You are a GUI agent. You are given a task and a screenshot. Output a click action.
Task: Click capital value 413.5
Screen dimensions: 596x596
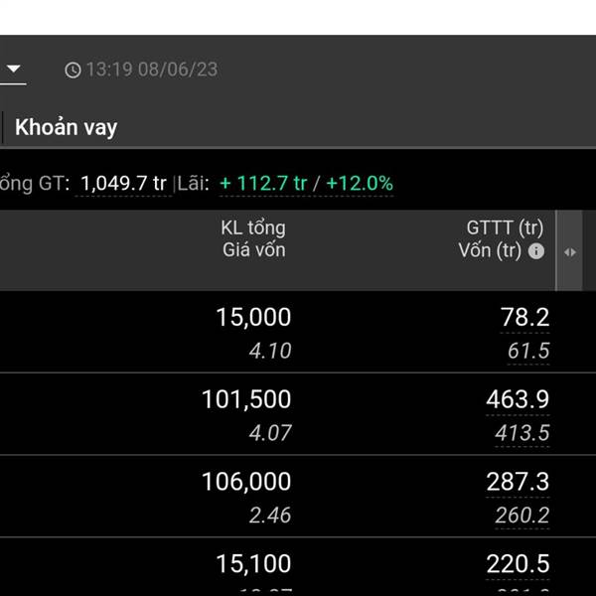click(x=522, y=433)
